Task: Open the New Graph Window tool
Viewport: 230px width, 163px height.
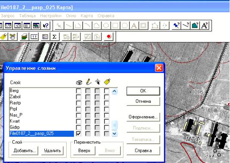Action: [x=18, y=26]
